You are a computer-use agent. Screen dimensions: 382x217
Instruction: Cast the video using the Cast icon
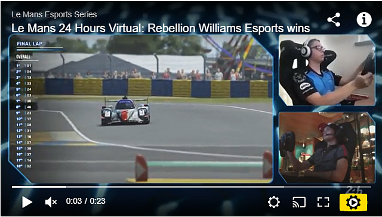tap(299, 202)
